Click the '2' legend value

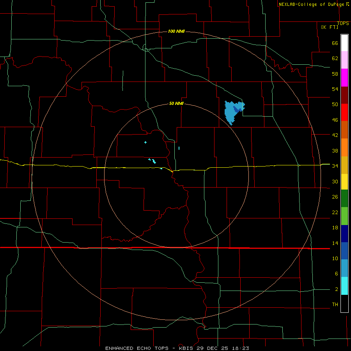coord(337,289)
